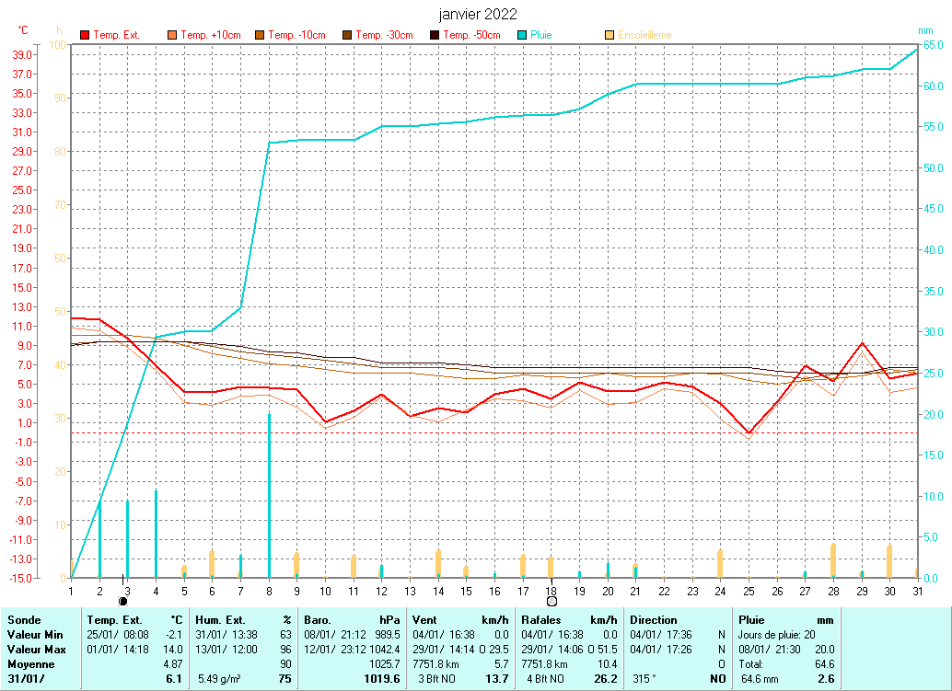This screenshot has height=691, width=952.
Task: Select the Direction column header
Action: pyautogui.click(x=654, y=620)
